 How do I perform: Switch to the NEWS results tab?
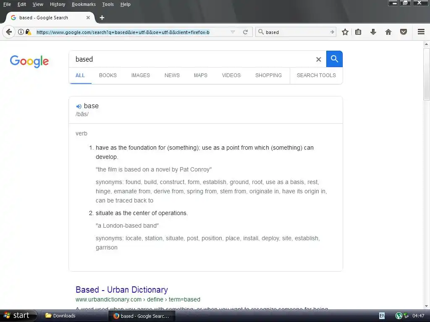(172, 75)
